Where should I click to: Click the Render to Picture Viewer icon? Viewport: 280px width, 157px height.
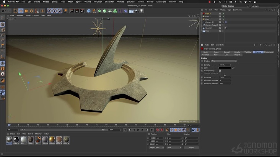pos(77,11)
